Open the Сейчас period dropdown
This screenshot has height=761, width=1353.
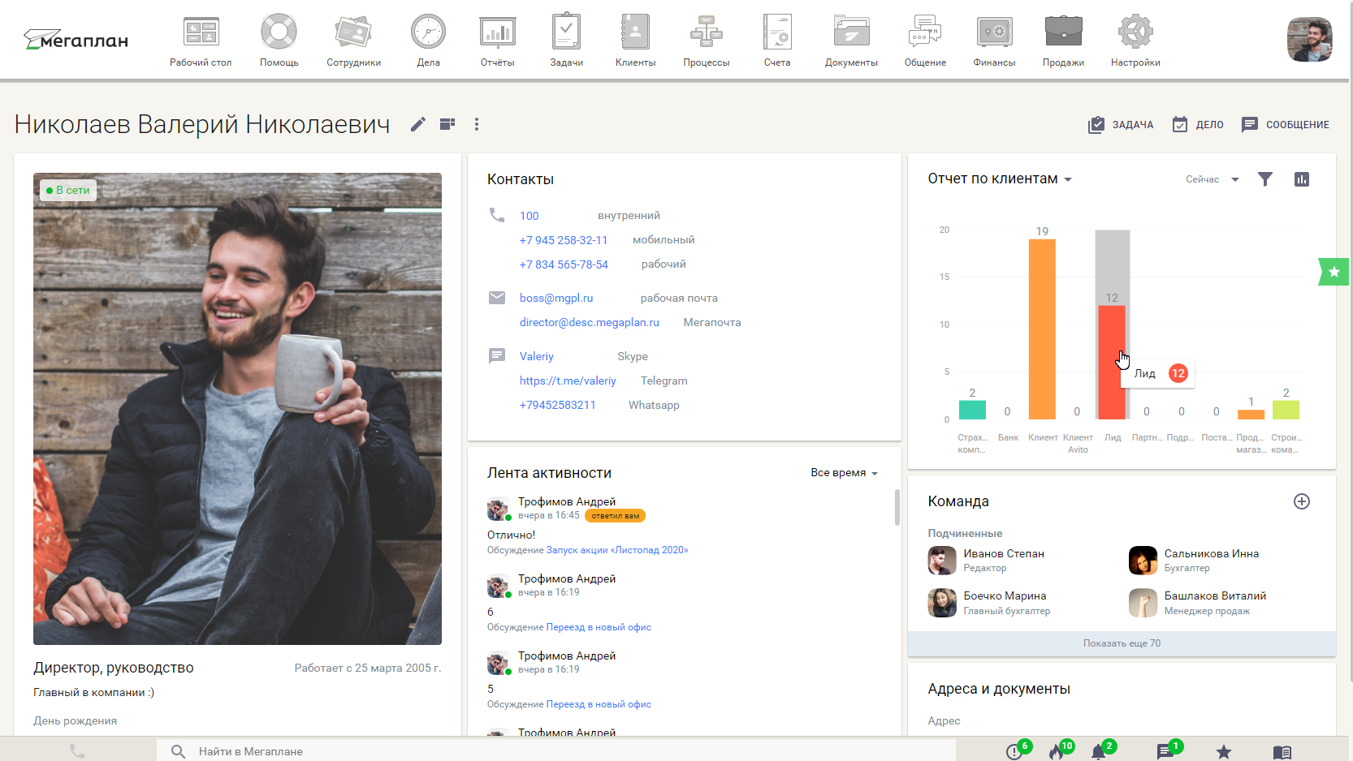pyautogui.click(x=1212, y=179)
